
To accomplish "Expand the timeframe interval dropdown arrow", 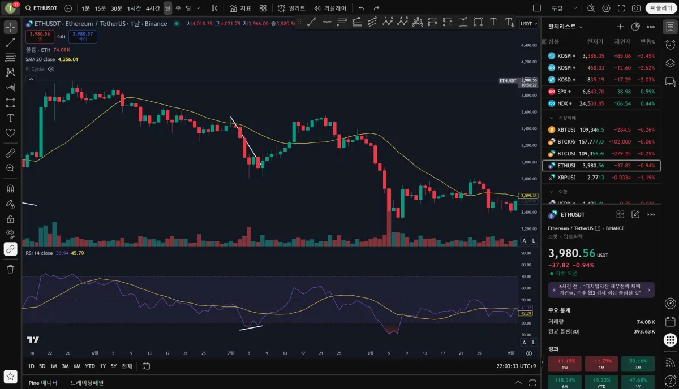I will (198, 8).
